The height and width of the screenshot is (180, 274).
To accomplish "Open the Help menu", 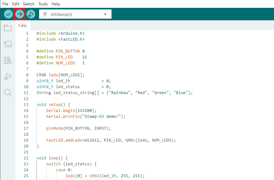I will pyautogui.click(x=56, y=4).
